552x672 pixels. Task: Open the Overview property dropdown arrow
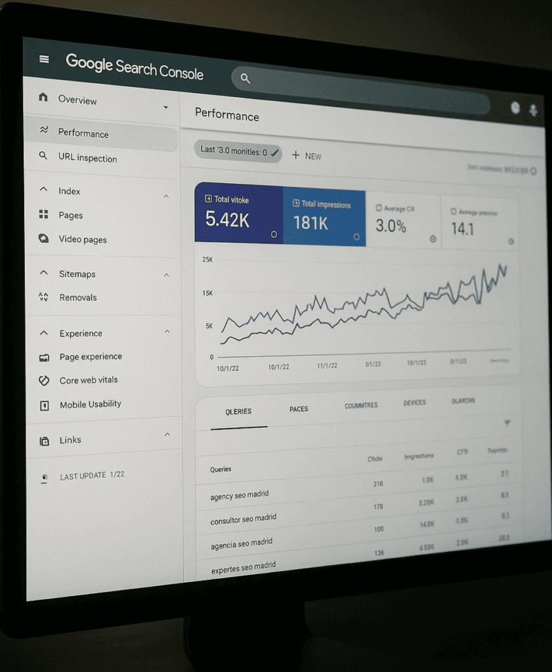[x=165, y=107]
